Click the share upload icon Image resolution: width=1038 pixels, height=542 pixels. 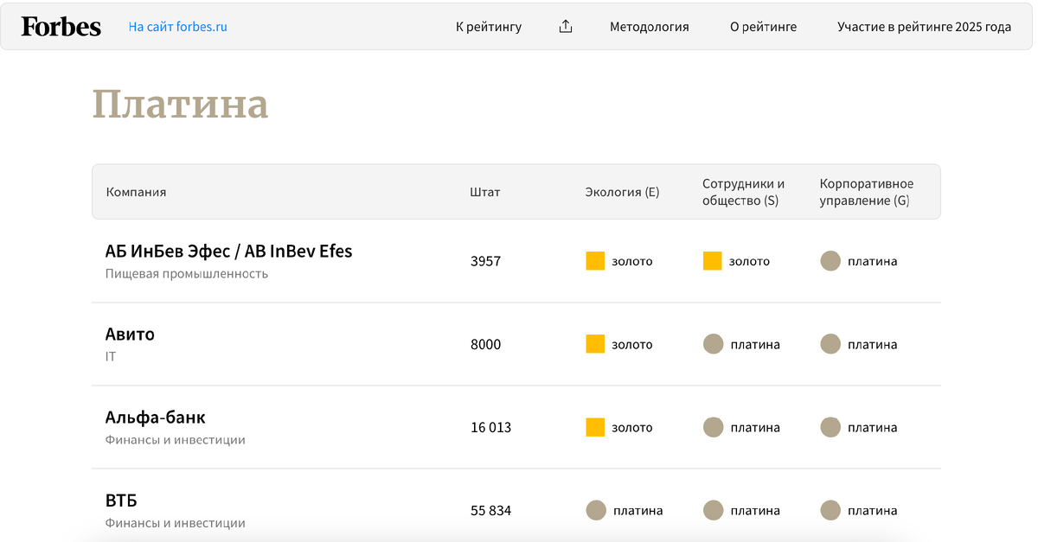(566, 27)
